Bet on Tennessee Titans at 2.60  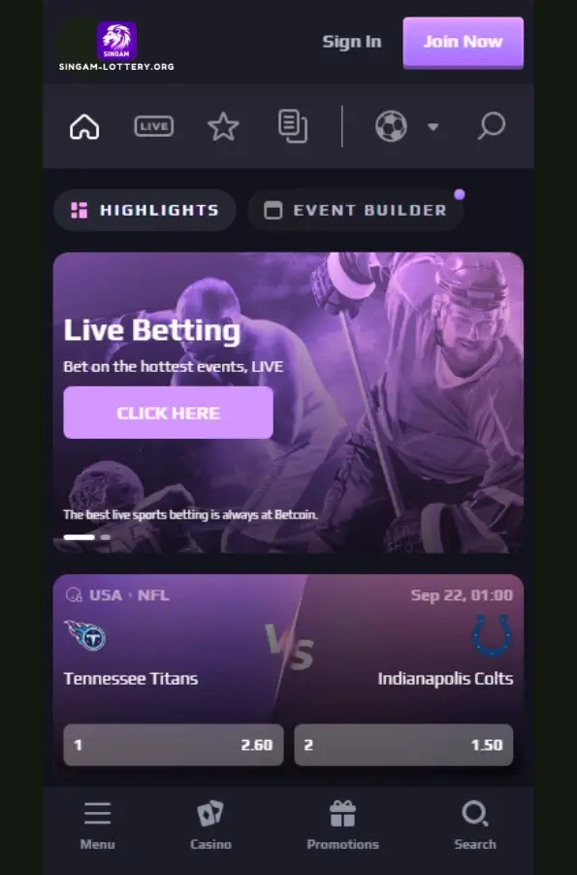174,745
